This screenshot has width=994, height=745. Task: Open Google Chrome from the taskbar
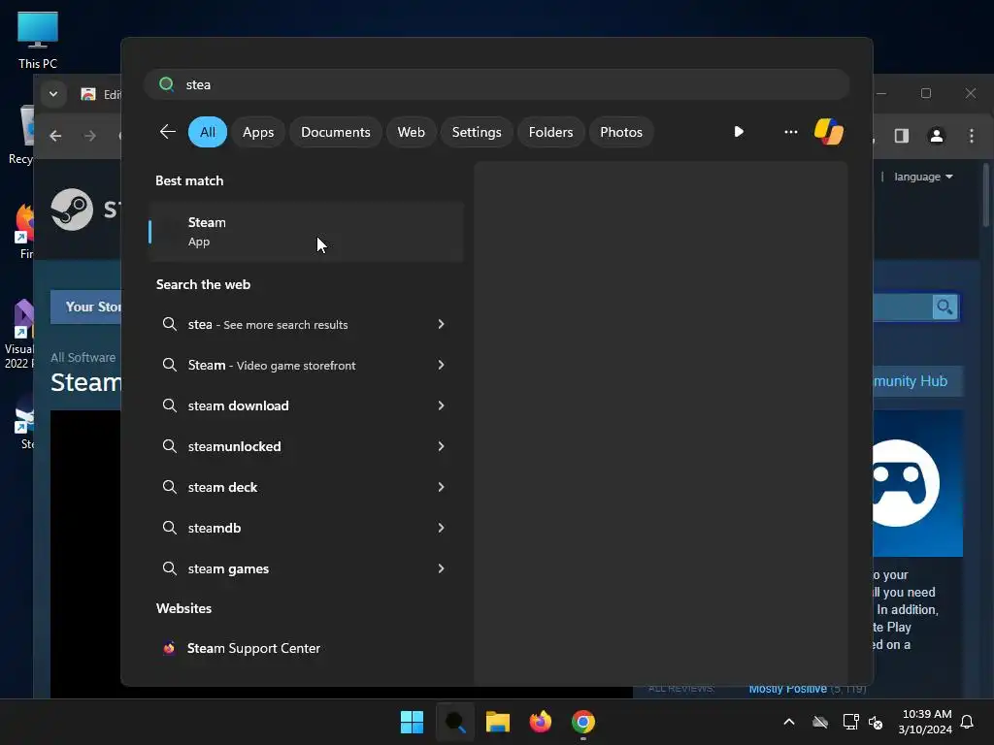583,722
